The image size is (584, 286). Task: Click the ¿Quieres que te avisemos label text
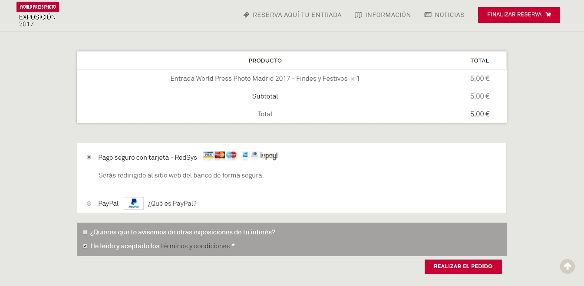tap(182, 232)
